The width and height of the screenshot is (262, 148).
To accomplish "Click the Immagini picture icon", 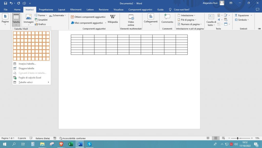I will [x=29, y=17].
